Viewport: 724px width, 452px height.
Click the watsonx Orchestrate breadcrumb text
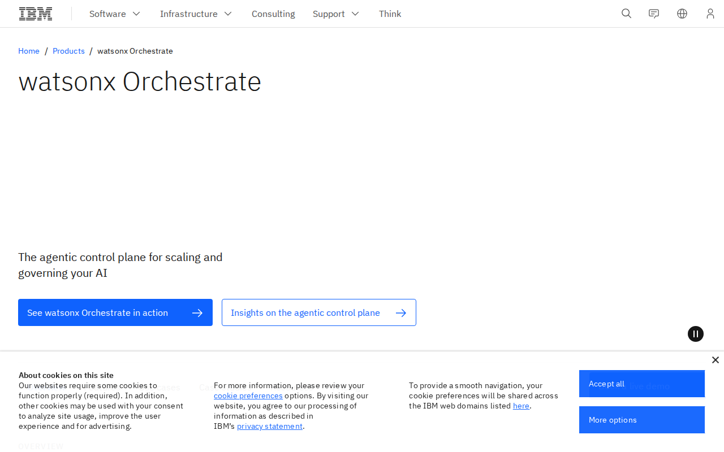pos(135,51)
